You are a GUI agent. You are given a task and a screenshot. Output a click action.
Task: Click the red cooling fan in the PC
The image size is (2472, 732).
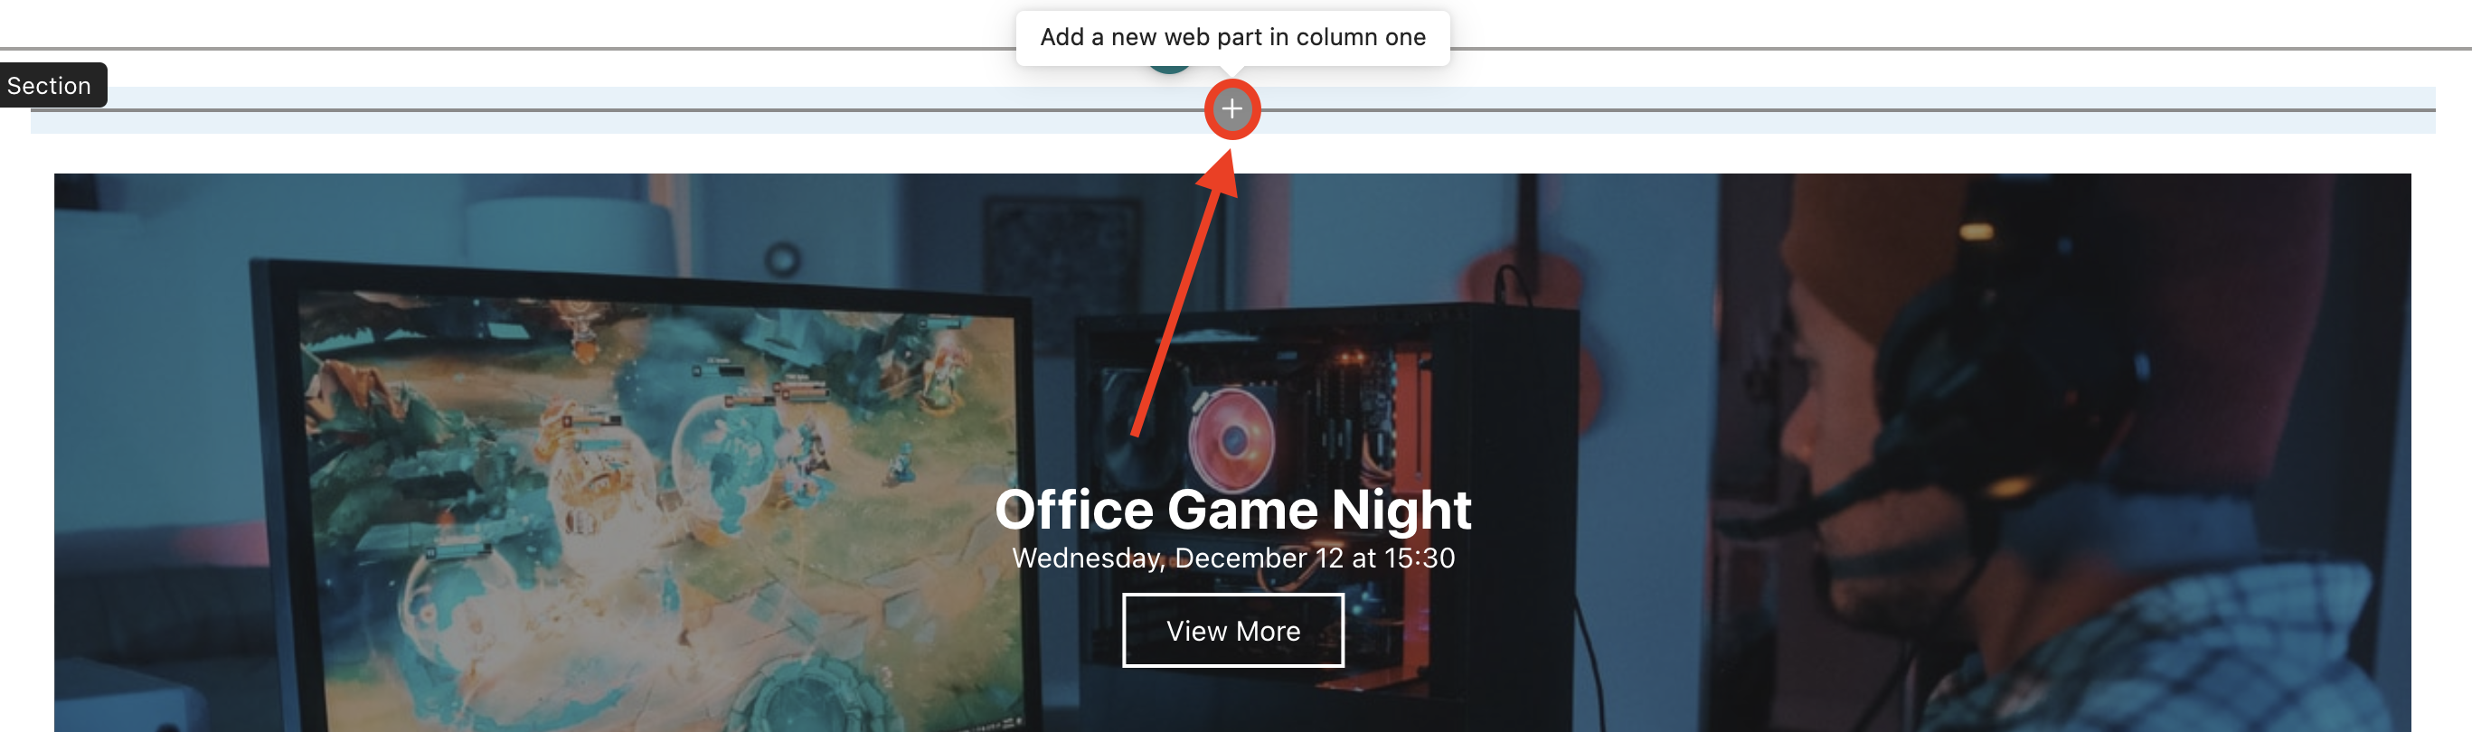1231,436
